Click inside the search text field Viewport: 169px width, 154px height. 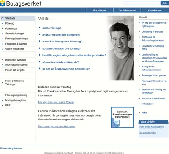(141, 3)
